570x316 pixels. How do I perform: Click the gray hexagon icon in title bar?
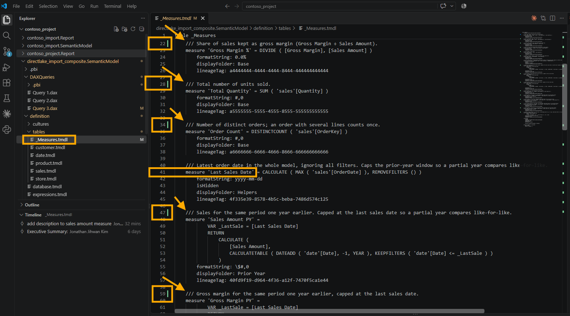point(464,6)
